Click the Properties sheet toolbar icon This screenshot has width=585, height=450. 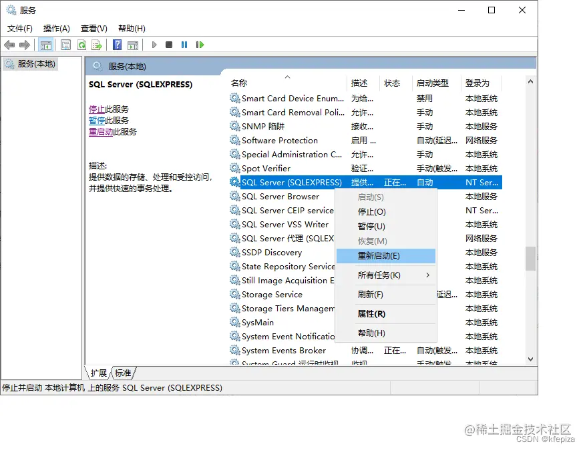[65, 45]
